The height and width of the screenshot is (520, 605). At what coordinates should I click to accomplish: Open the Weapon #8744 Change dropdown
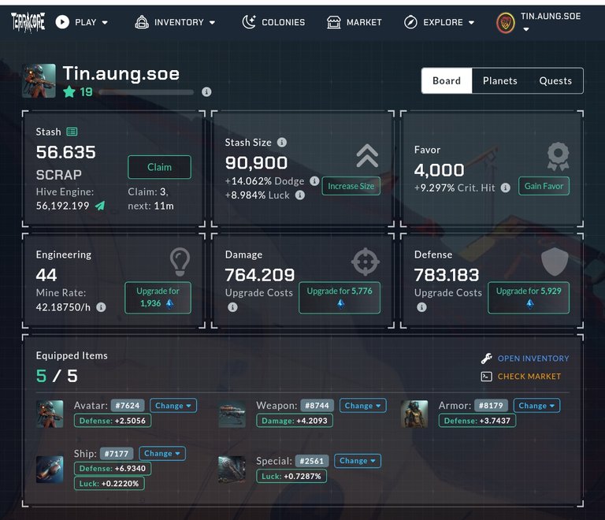coord(362,406)
